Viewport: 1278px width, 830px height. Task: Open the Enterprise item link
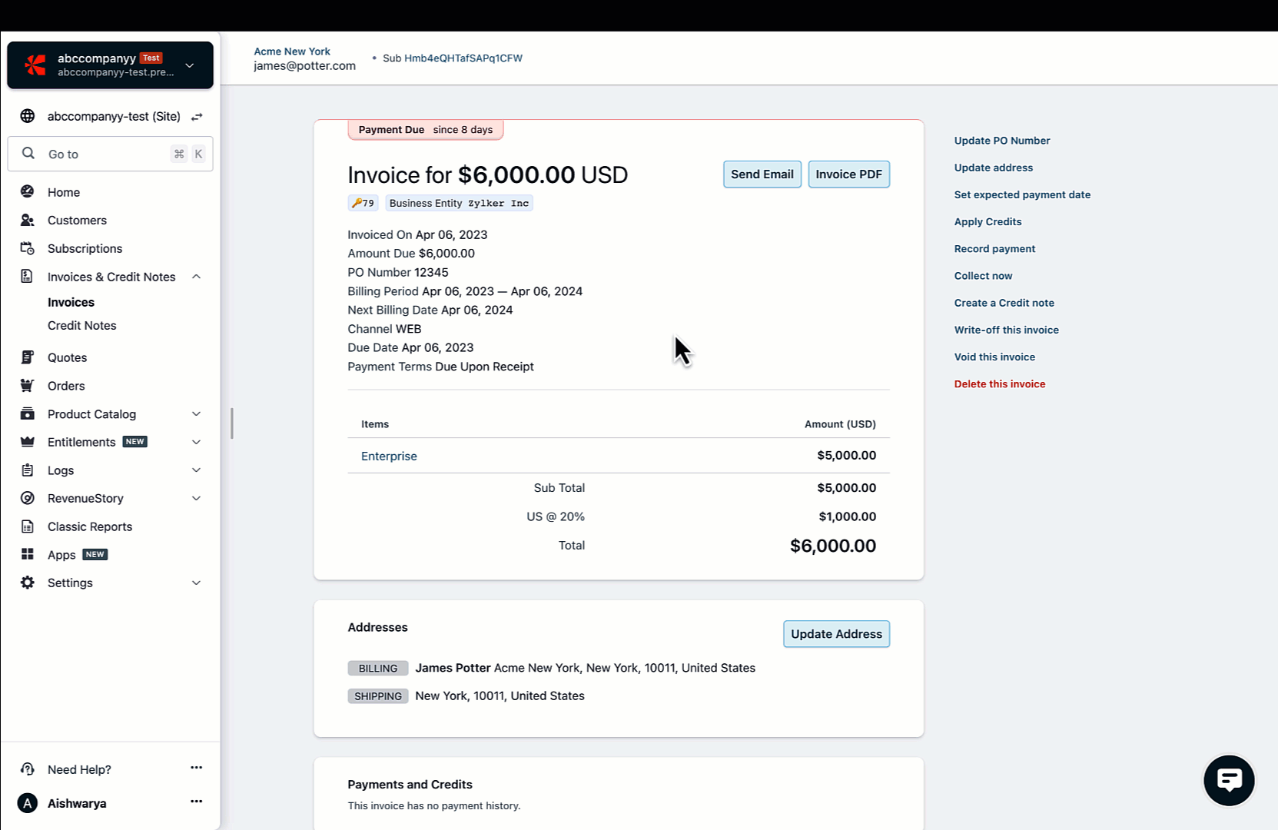click(389, 456)
